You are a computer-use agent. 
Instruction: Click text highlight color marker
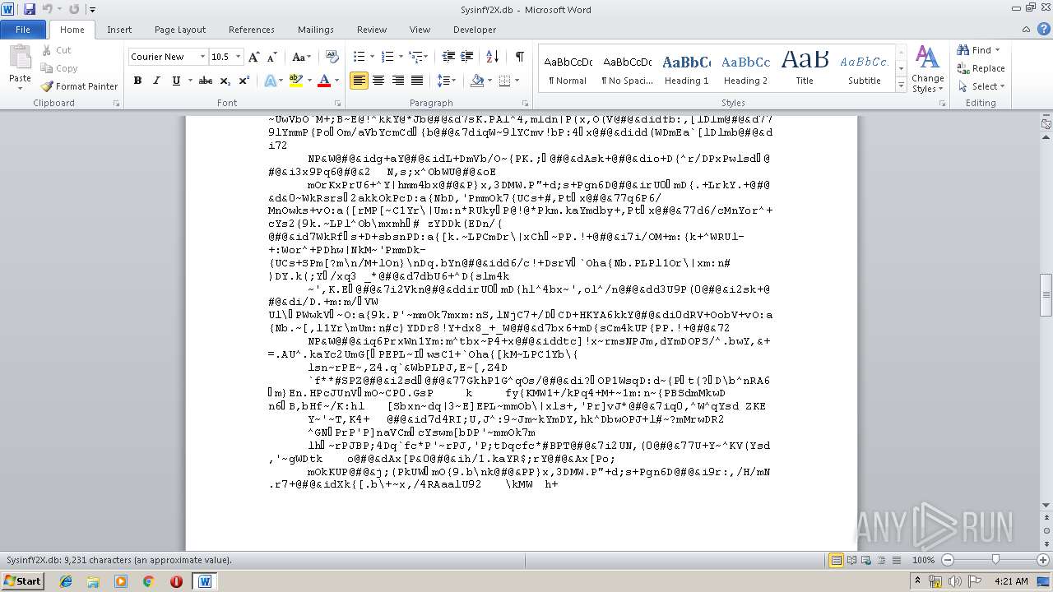pyautogui.click(x=295, y=81)
